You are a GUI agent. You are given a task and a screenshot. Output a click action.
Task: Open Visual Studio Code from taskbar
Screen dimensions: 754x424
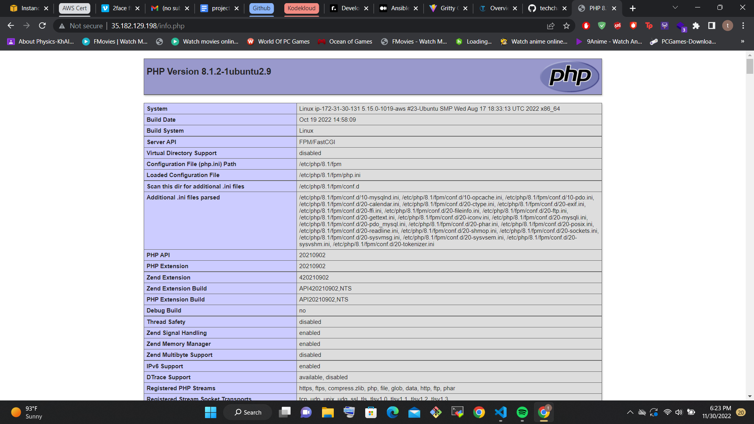click(x=500, y=412)
